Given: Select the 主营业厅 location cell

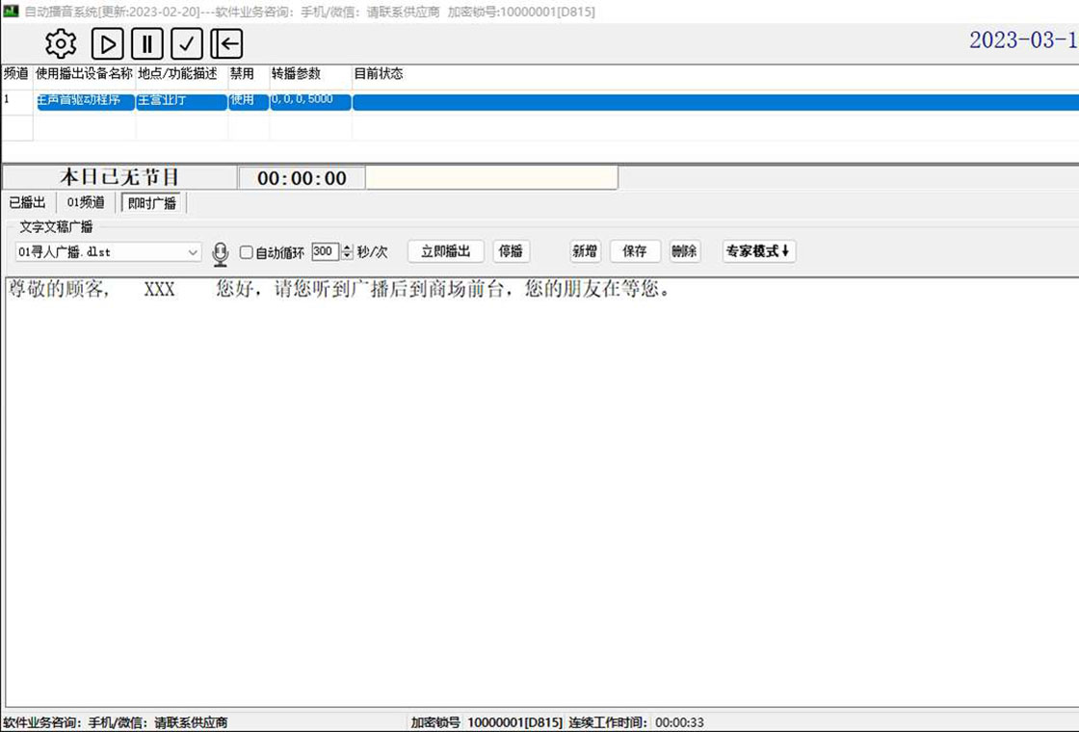Looking at the screenshot, I should [182, 102].
